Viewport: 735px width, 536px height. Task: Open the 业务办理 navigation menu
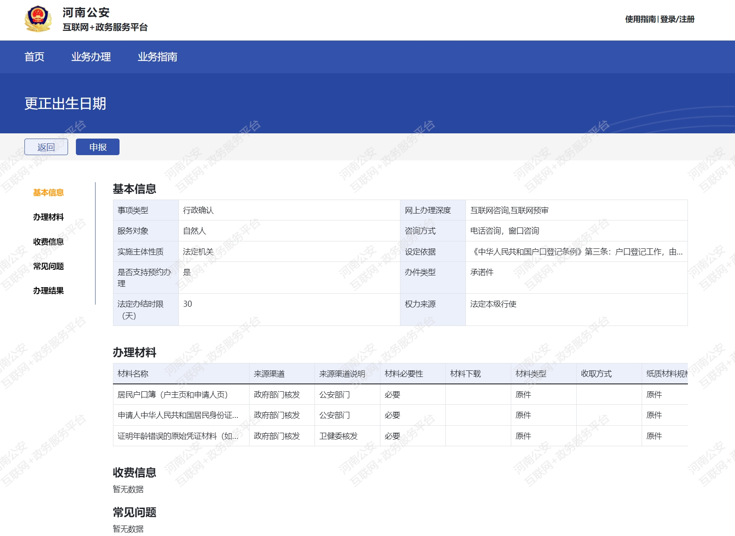91,57
